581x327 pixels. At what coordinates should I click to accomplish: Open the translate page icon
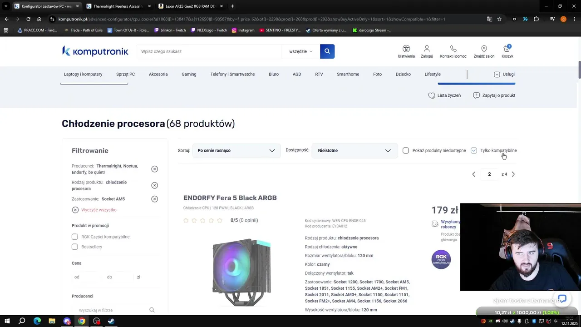click(489, 19)
